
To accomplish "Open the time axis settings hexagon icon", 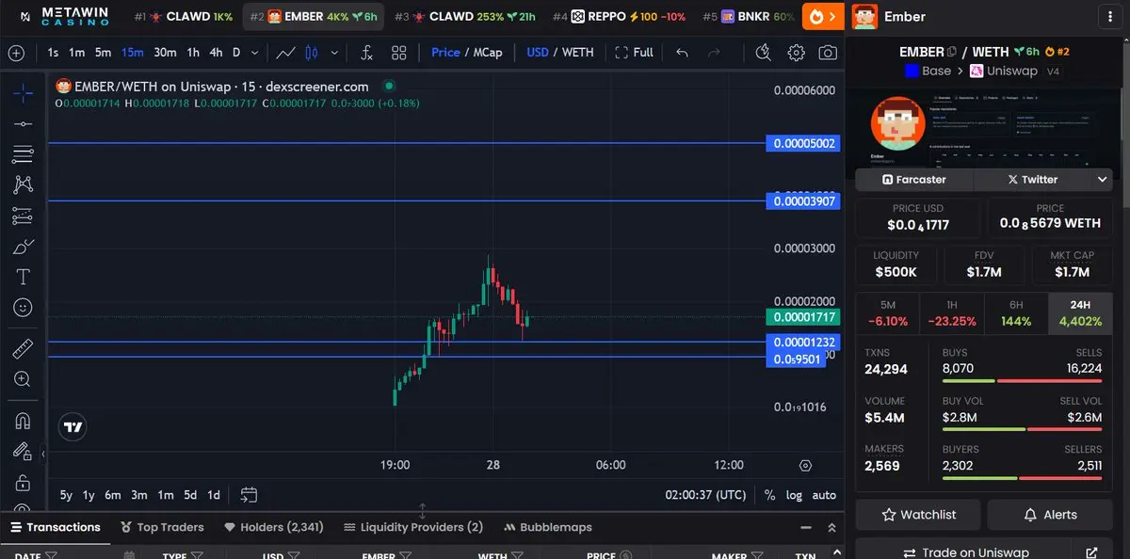I will click(805, 465).
